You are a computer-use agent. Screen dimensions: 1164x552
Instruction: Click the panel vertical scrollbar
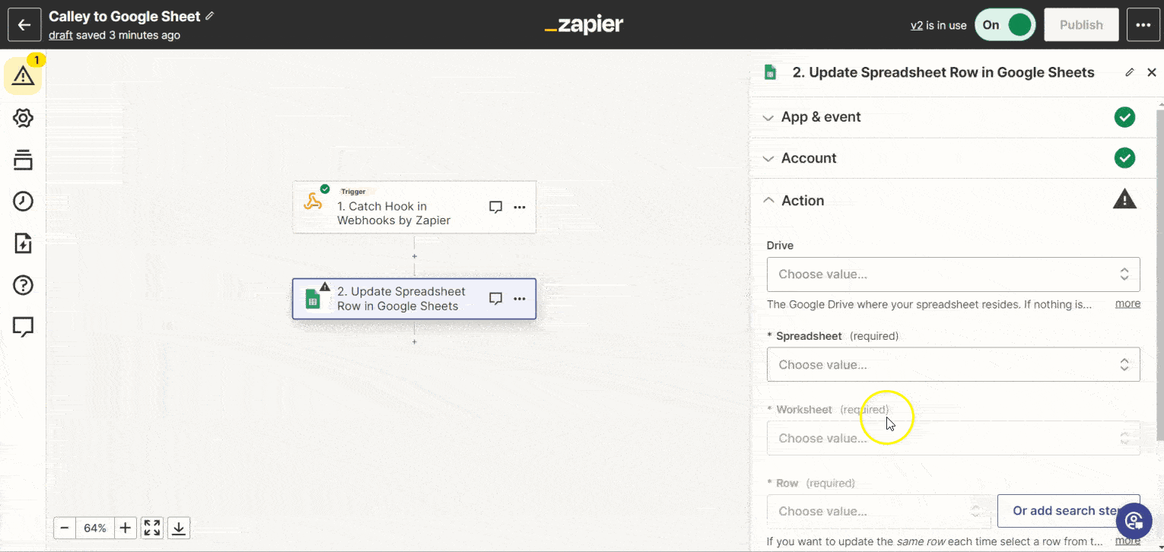[x=1159, y=274]
